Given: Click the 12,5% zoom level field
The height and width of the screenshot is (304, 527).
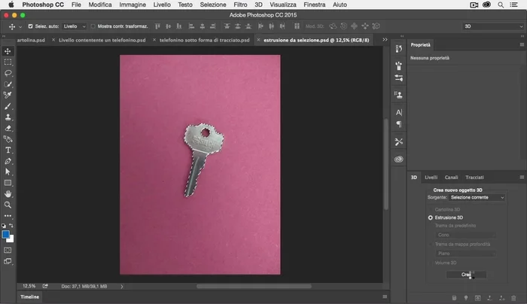Looking at the screenshot, I should [x=29, y=286].
